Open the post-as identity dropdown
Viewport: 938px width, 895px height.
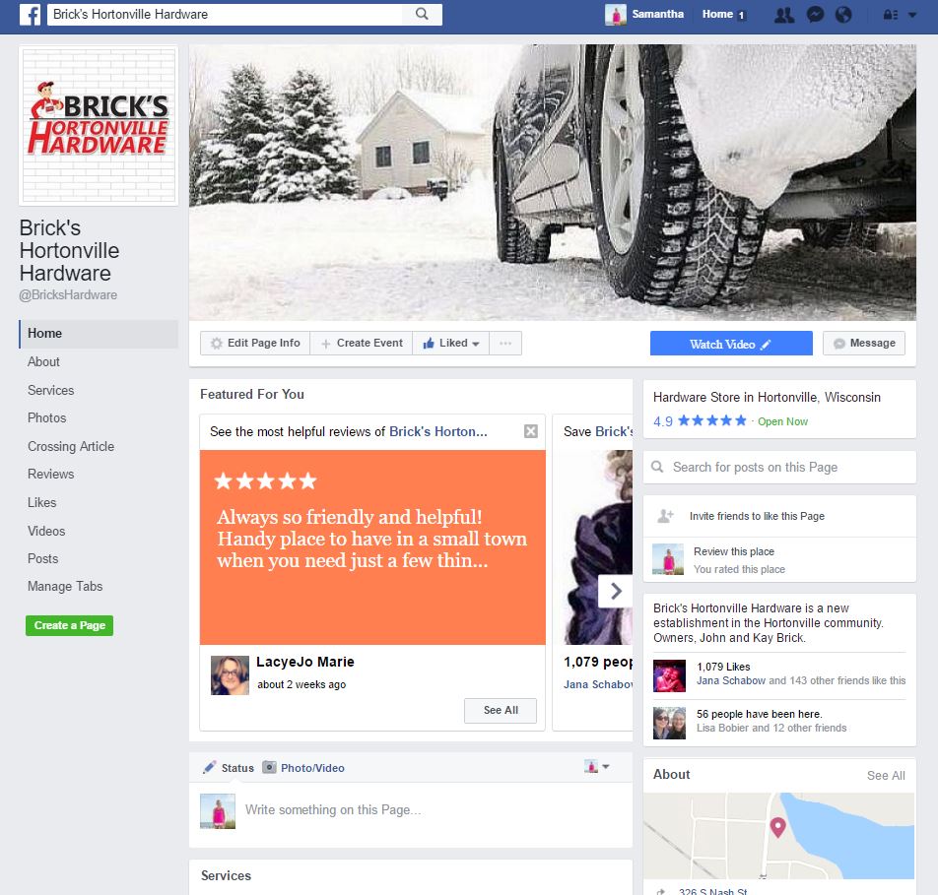coord(597,766)
